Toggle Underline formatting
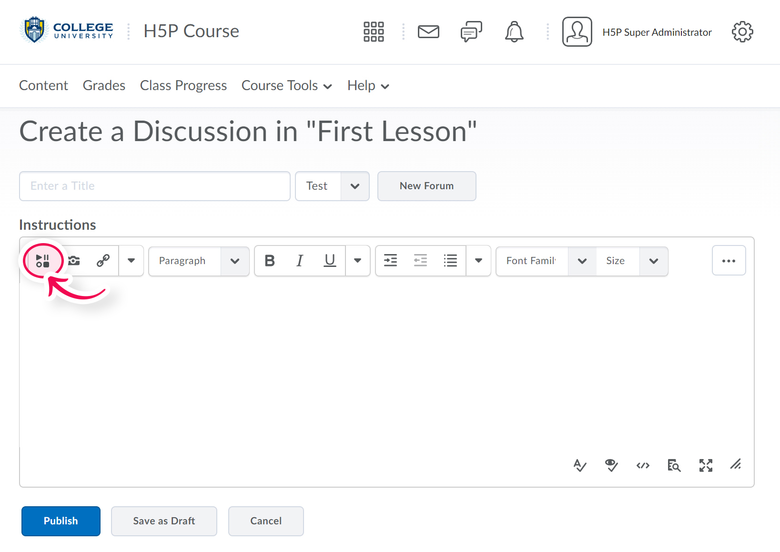 330,261
